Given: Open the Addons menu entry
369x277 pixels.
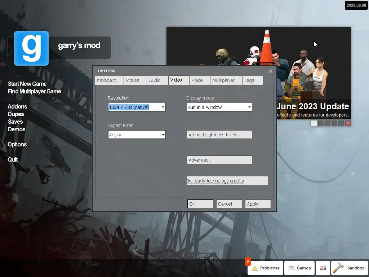Looking at the screenshot, I should tap(17, 106).
